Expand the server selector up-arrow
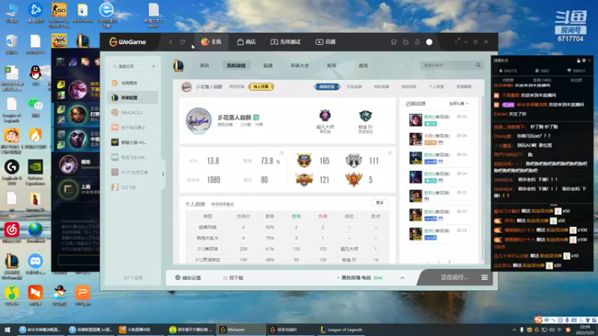Viewport: 598px width, 336px height. coord(402,278)
